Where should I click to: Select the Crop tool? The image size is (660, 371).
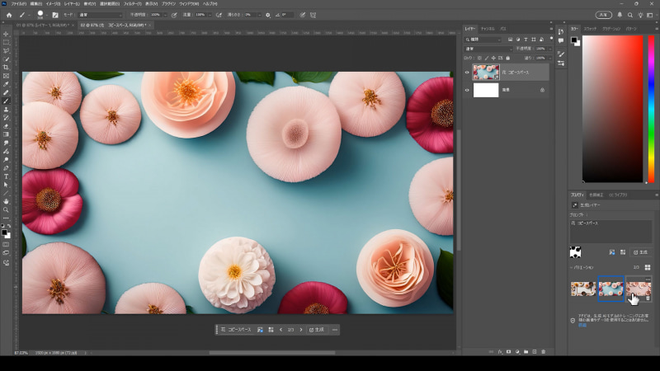[x=6, y=67]
